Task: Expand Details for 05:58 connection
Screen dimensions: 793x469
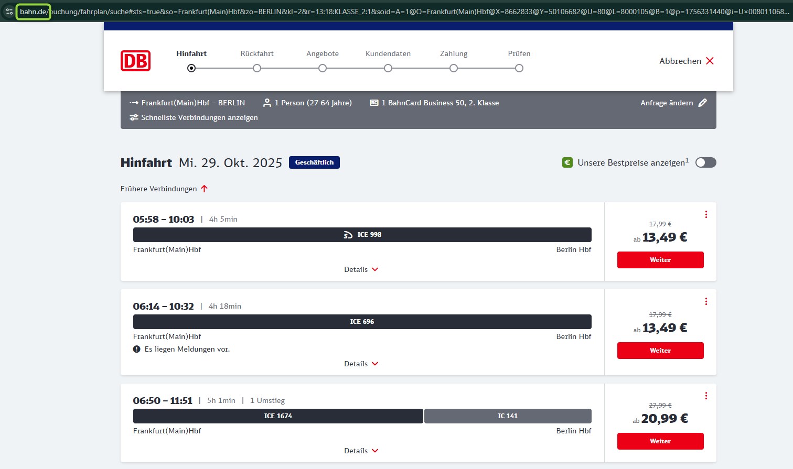Action: click(x=361, y=269)
